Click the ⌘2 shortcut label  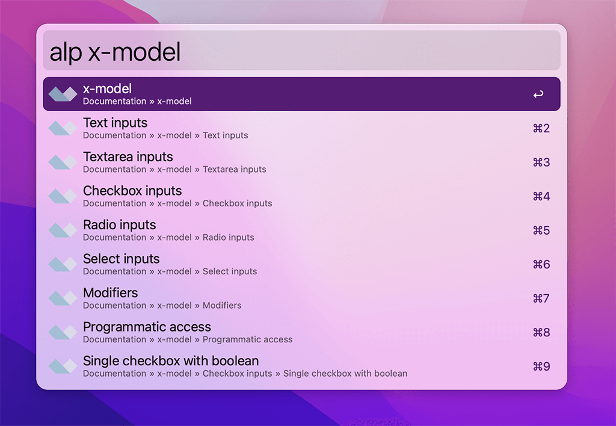click(x=541, y=128)
